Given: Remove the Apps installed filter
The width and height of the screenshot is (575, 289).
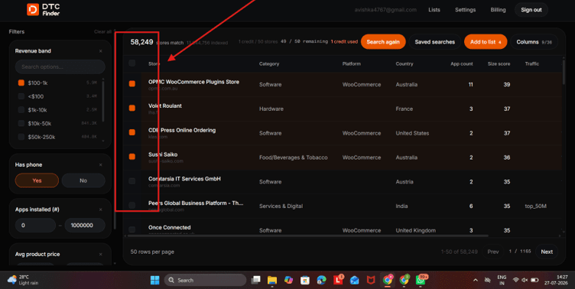Looking at the screenshot, I should pos(100,209).
